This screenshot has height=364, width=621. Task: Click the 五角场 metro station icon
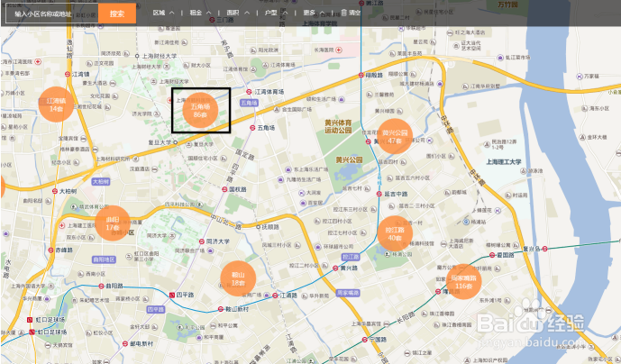[252, 128]
